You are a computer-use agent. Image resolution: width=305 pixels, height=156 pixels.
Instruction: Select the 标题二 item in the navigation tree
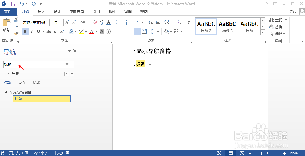42,99
